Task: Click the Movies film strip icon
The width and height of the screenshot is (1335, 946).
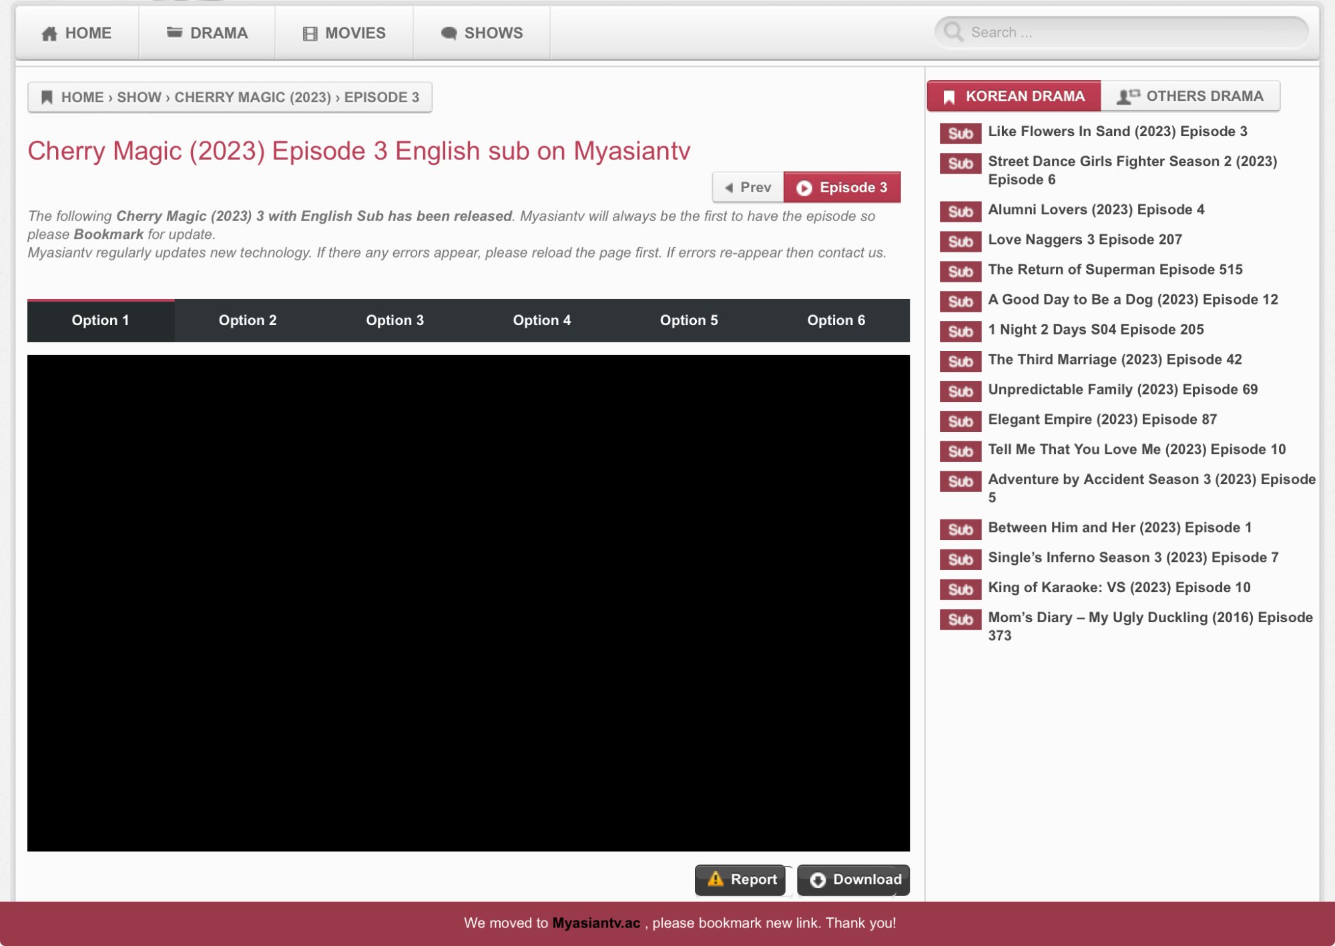Action: pyautogui.click(x=310, y=33)
